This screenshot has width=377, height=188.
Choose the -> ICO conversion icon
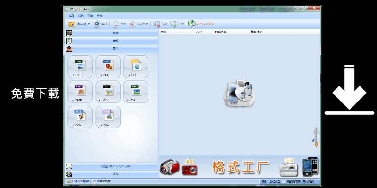coord(136,66)
